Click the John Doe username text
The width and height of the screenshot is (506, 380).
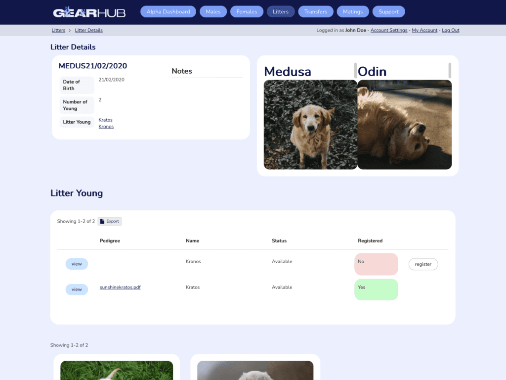pos(356,30)
